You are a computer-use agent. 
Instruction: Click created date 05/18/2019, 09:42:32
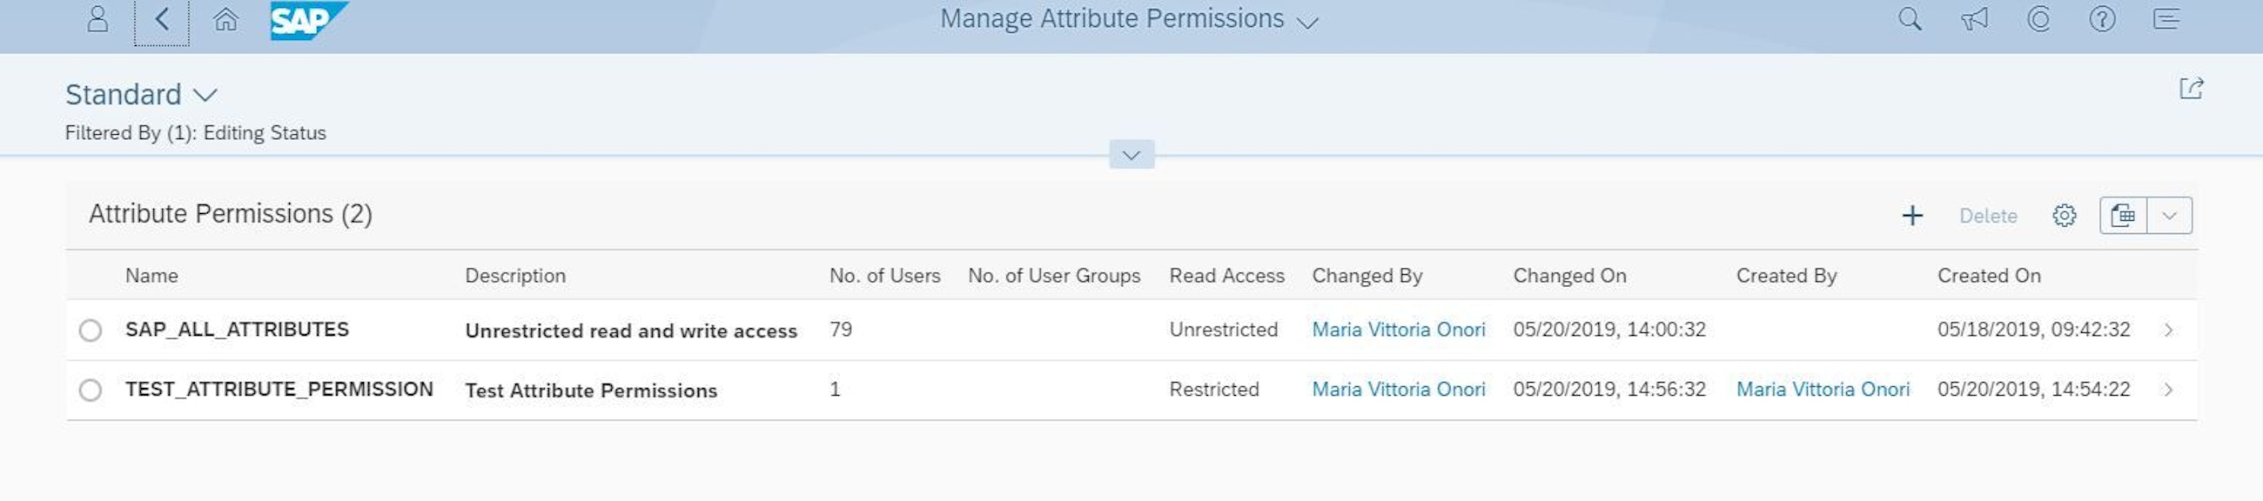2034,330
